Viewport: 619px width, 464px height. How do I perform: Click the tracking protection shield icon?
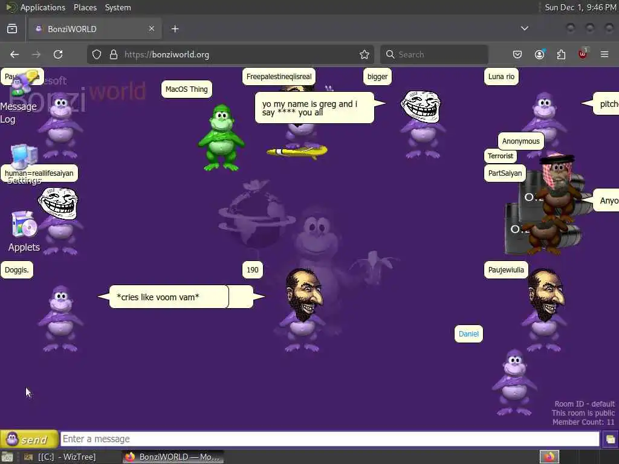pyautogui.click(x=97, y=54)
